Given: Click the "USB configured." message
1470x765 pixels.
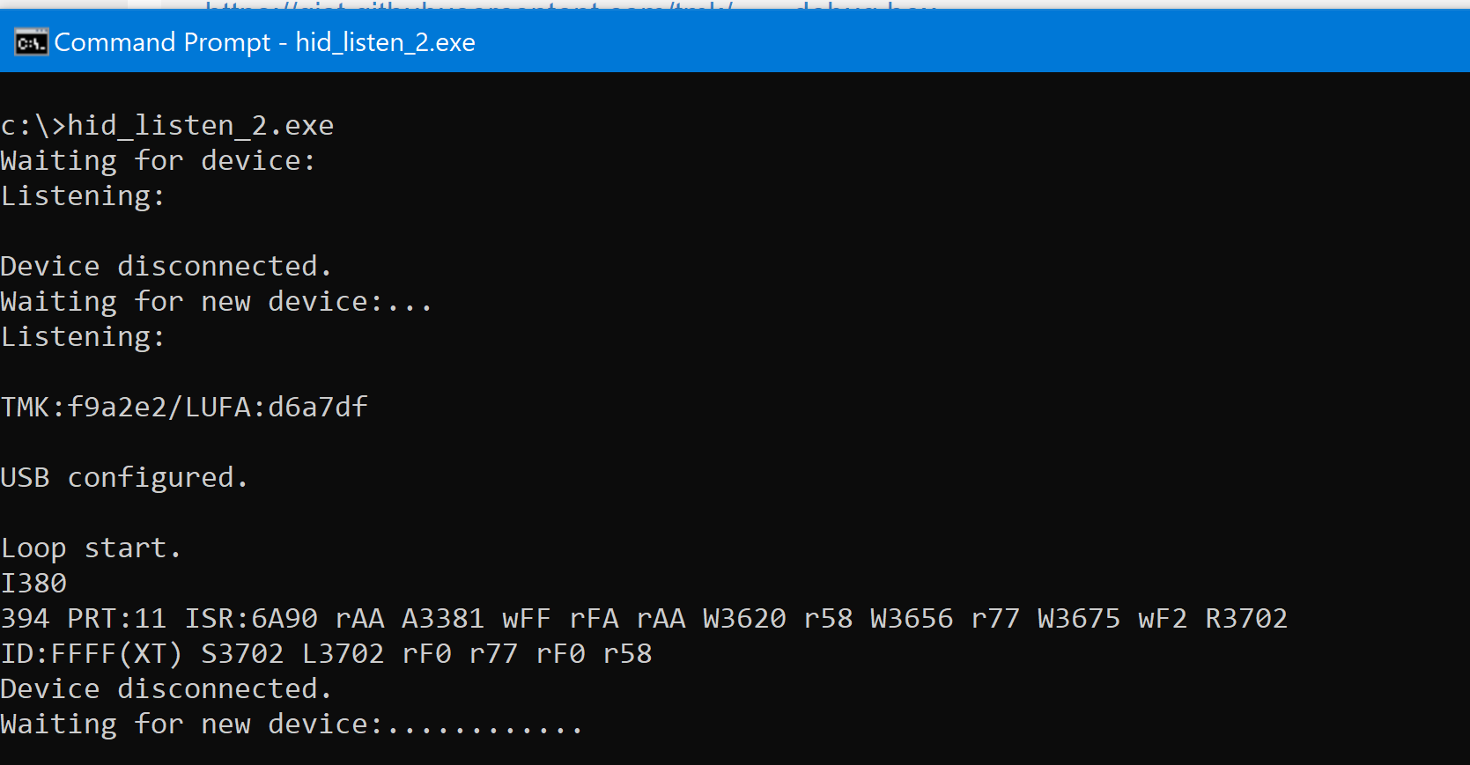Looking at the screenshot, I should pos(124,478).
